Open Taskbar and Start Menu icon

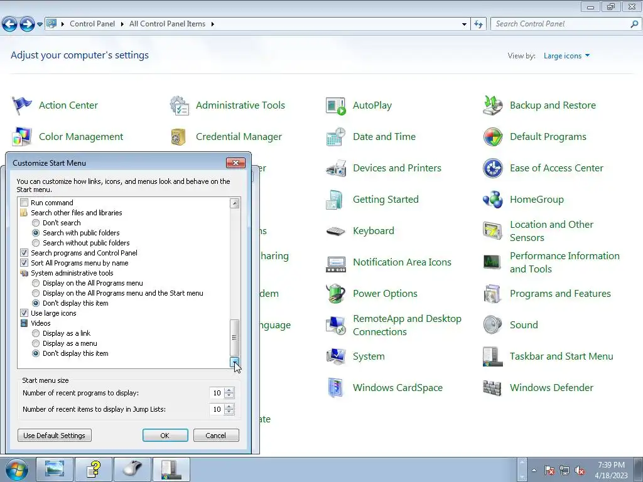[x=492, y=356]
